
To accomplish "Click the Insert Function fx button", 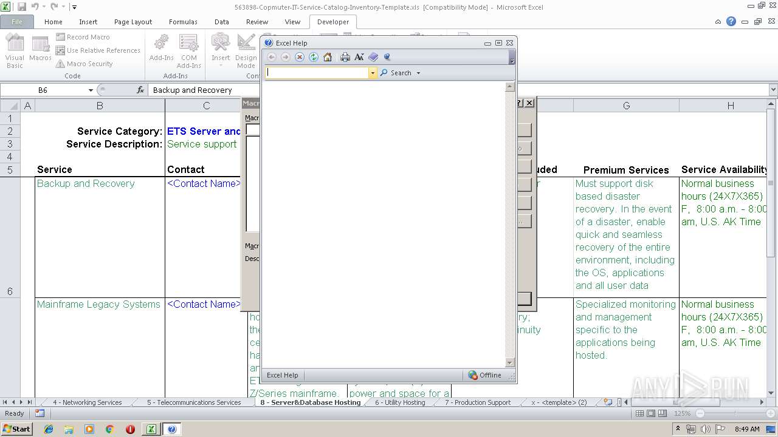I will (x=140, y=90).
